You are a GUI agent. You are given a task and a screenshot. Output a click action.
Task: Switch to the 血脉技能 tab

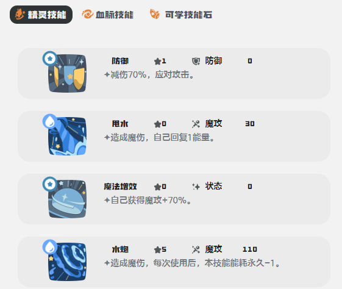pos(108,15)
